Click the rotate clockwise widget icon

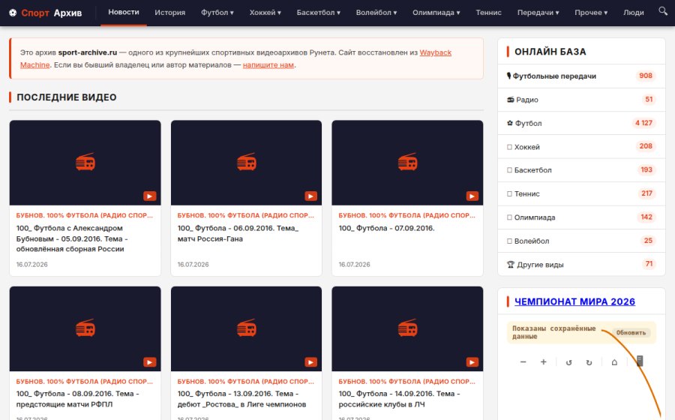(589, 362)
